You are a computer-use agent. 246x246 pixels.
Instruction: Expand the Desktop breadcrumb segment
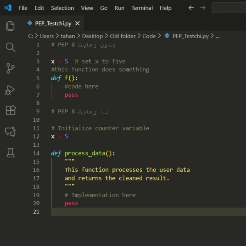[92, 36]
